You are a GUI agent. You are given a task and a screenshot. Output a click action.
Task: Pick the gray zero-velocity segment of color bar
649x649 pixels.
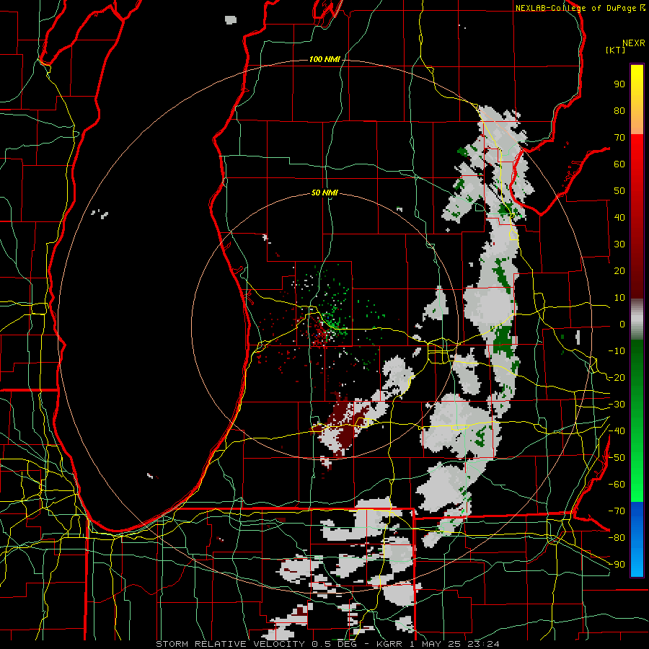tap(637, 319)
